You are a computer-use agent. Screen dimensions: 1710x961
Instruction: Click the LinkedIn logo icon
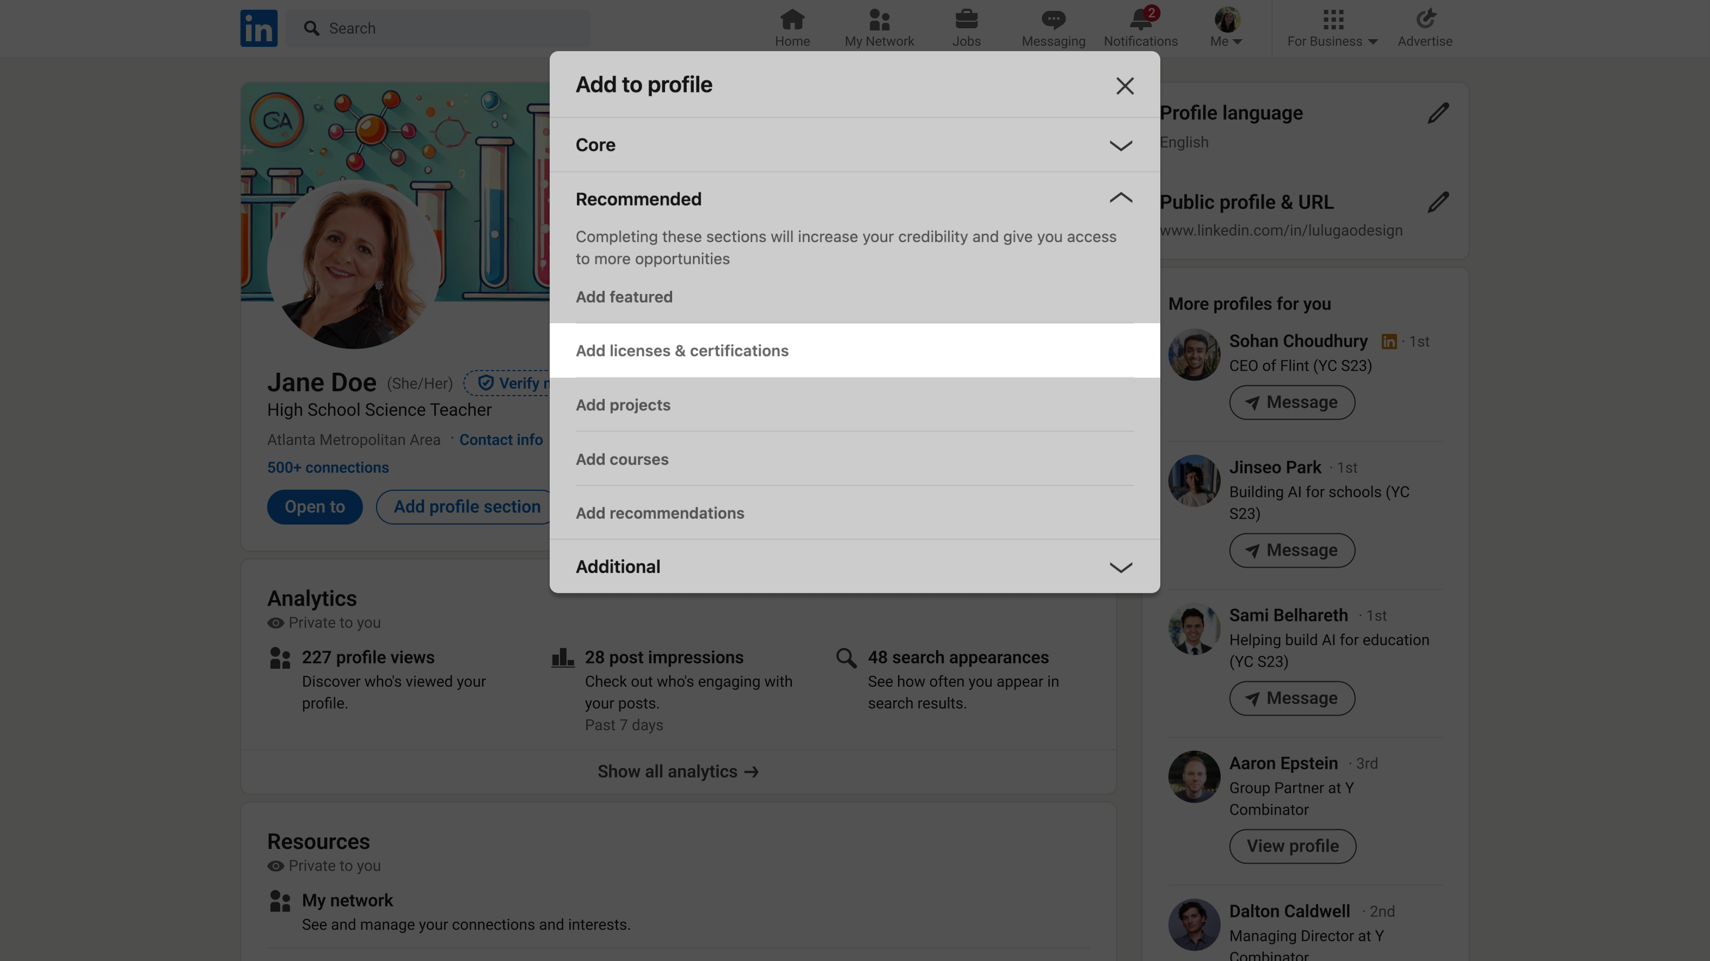point(259,28)
